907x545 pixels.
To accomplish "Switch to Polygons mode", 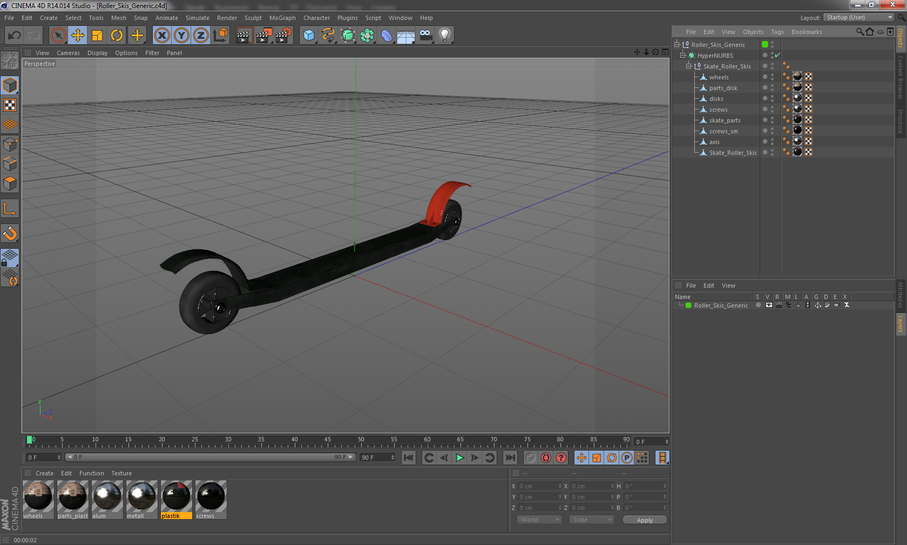I will coord(10,183).
